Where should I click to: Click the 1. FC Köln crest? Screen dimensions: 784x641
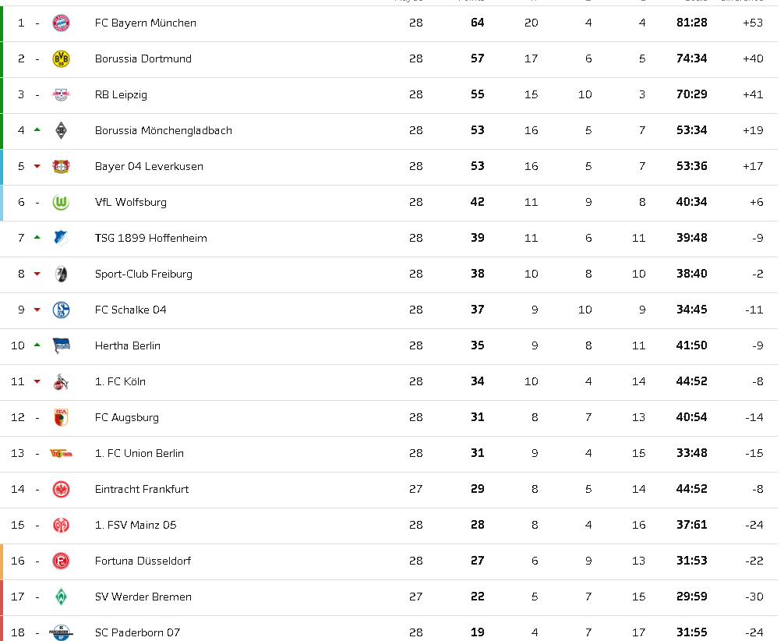[x=61, y=382]
